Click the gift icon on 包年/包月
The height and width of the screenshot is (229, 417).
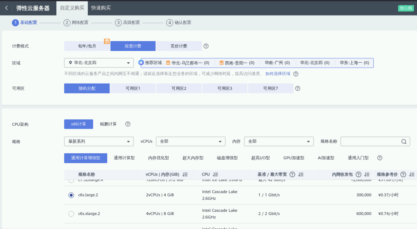107,41
